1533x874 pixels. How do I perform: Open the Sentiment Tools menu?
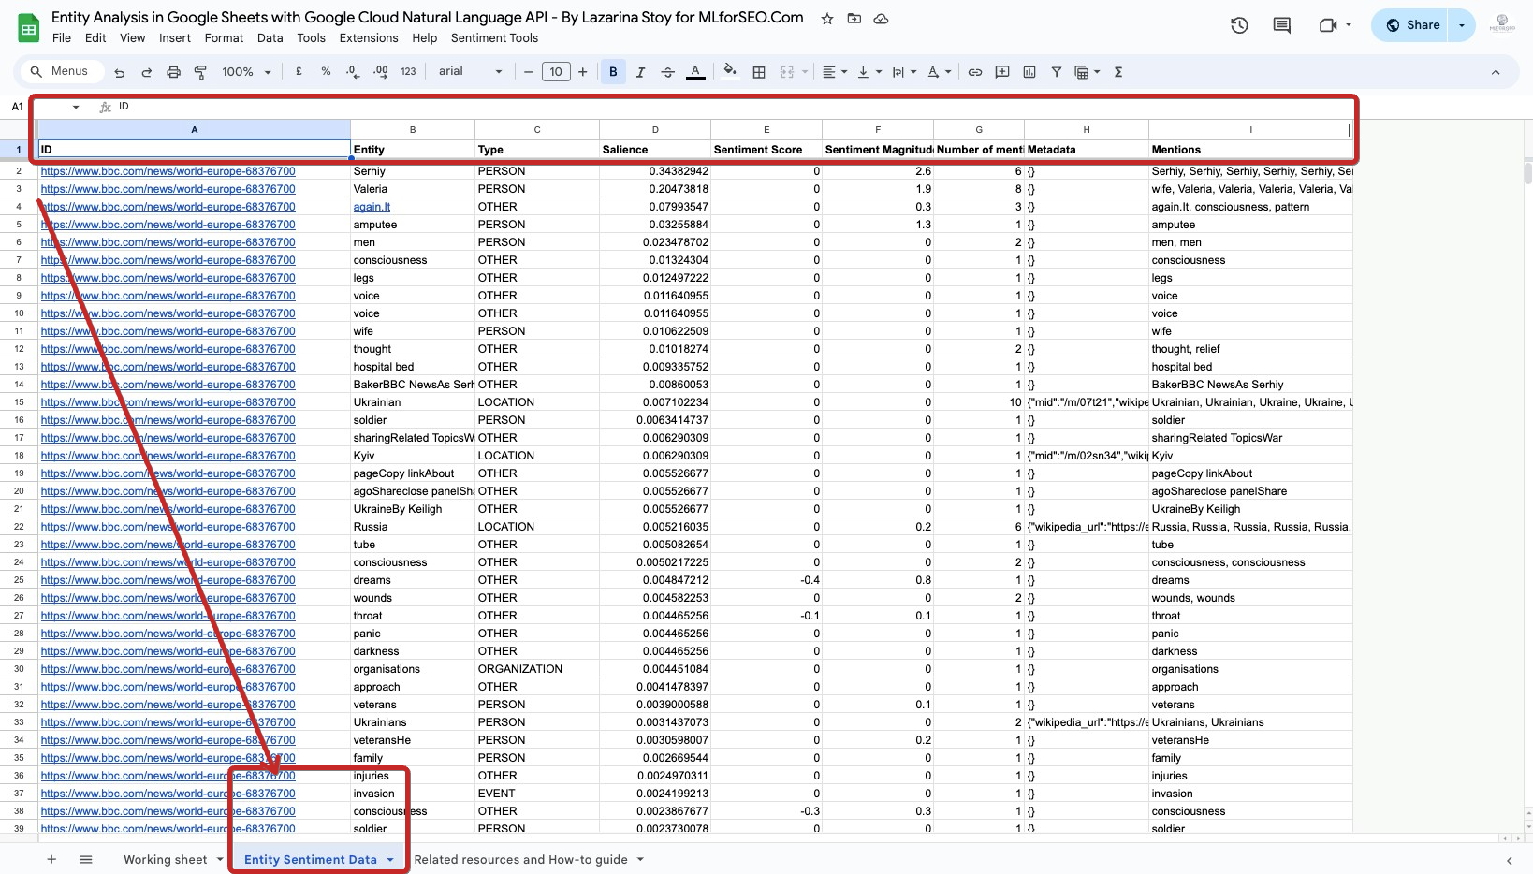(494, 38)
